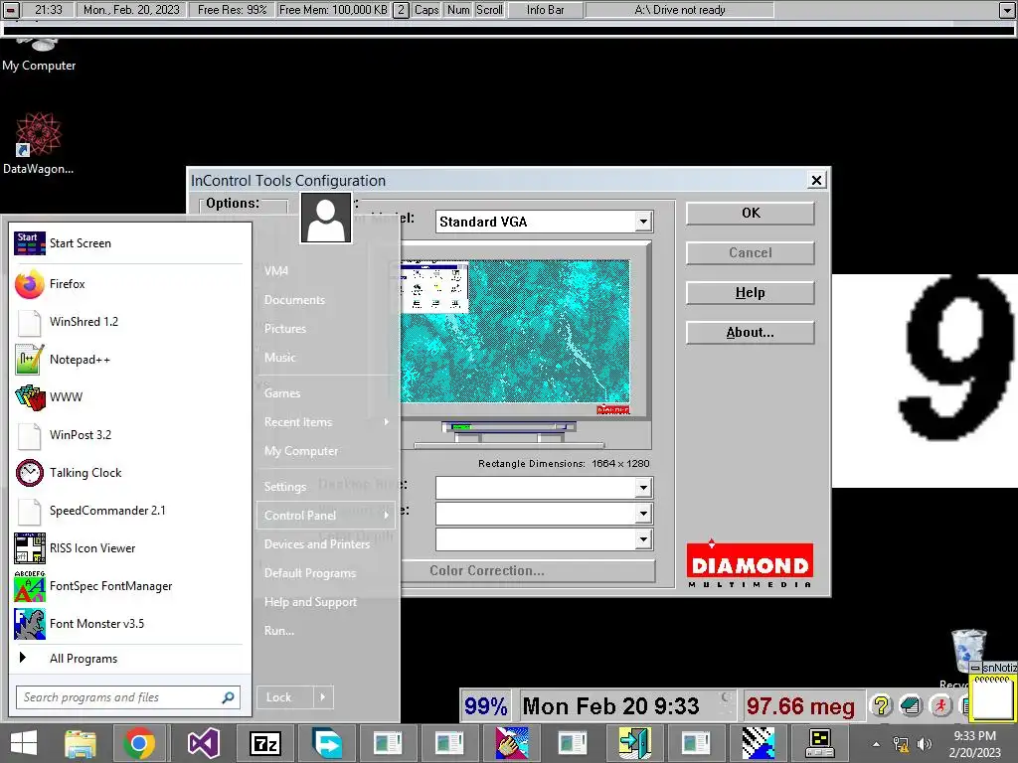This screenshot has height=763, width=1018.
Task: Click the volume speaker tray icon
Action: (925, 744)
